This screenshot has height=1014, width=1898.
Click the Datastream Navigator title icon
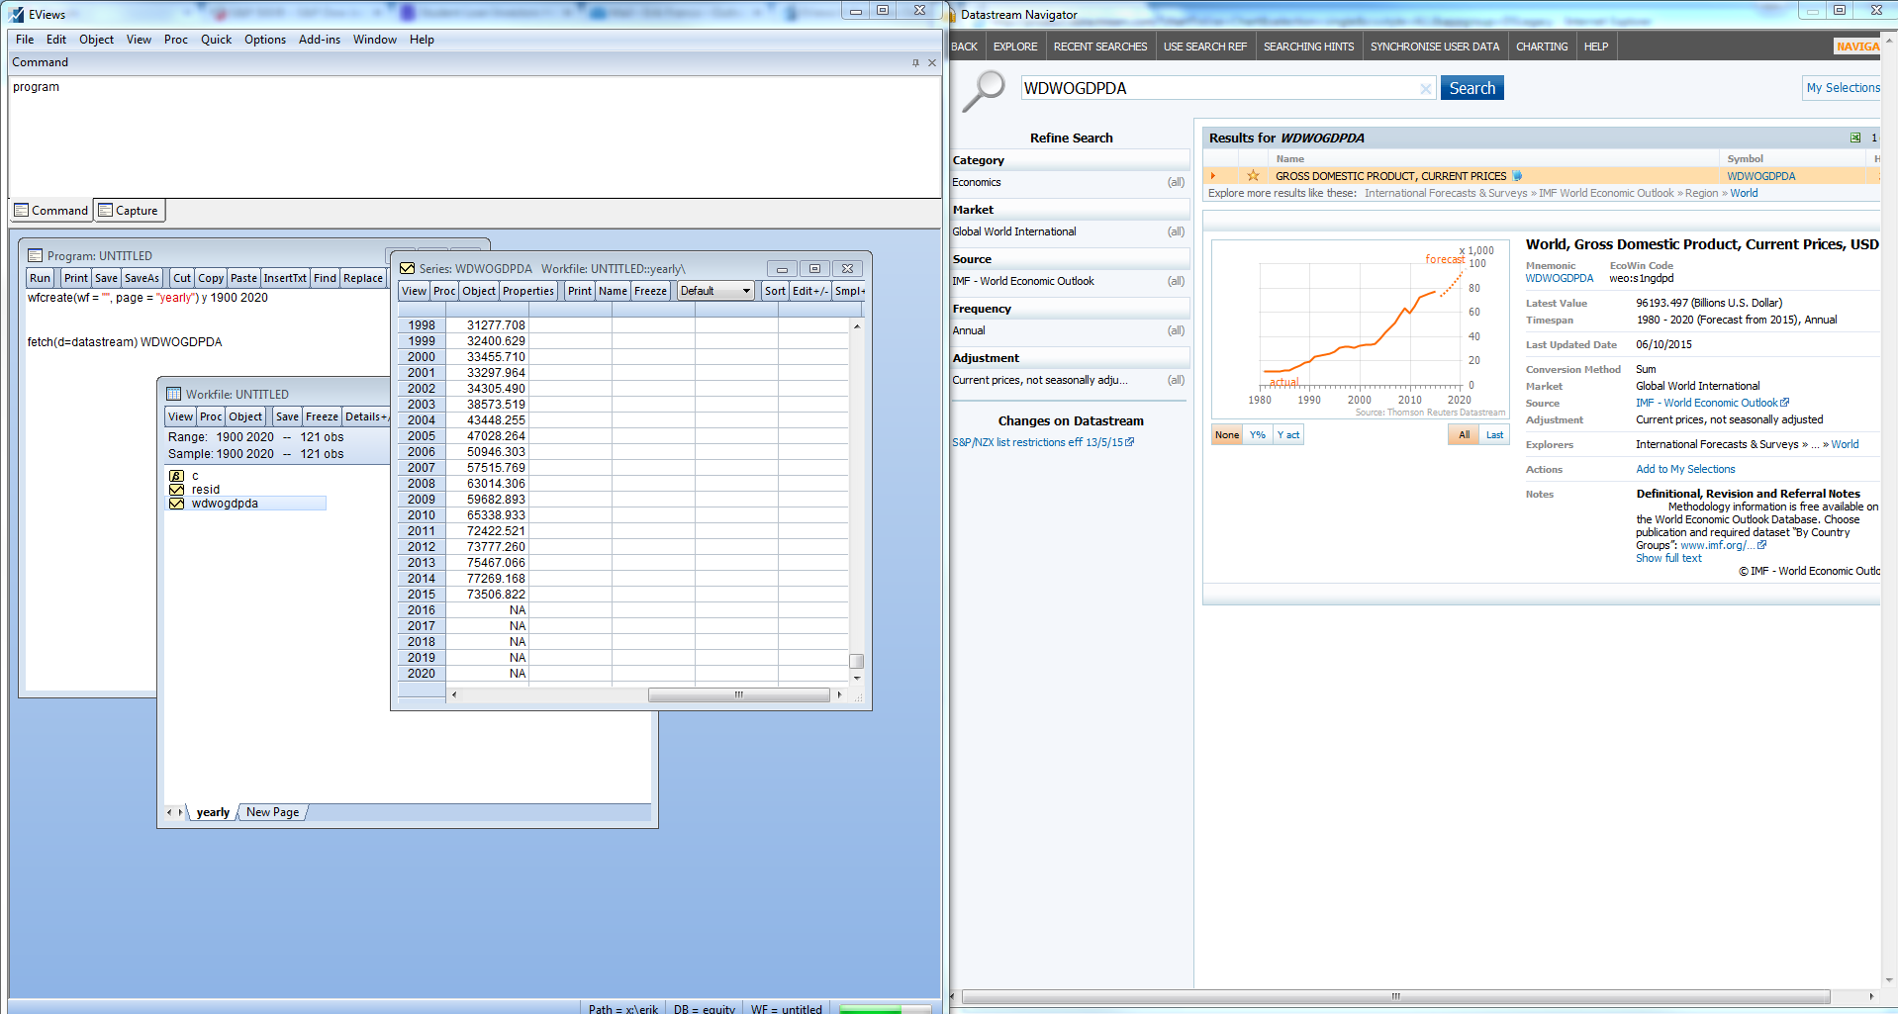(x=953, y=15)
